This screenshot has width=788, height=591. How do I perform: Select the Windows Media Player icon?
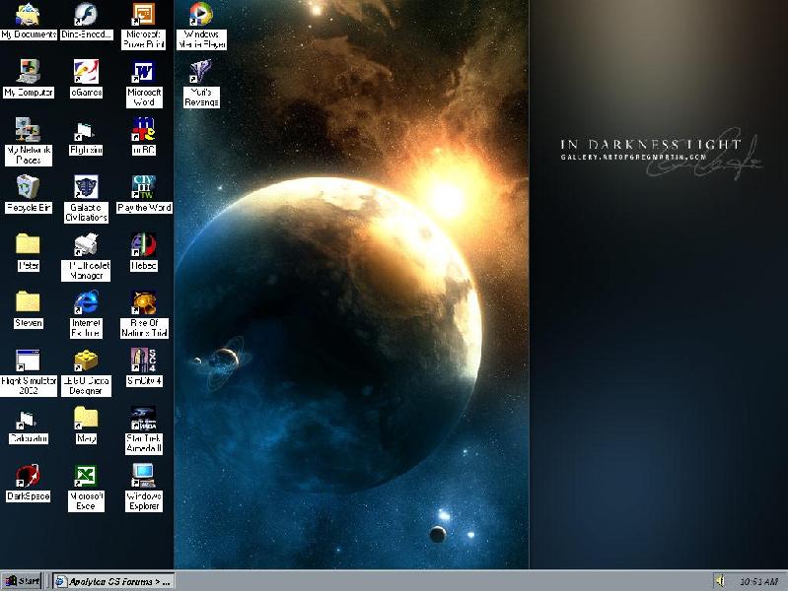[x=201, y=16]
